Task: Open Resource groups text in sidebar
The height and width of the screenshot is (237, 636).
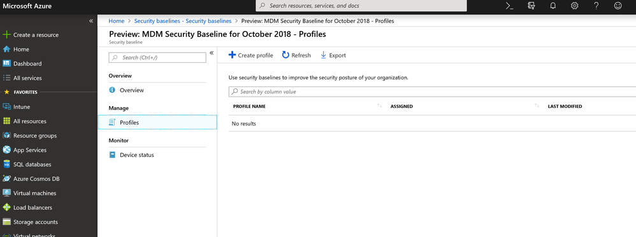Action: [x=35, y=136]
